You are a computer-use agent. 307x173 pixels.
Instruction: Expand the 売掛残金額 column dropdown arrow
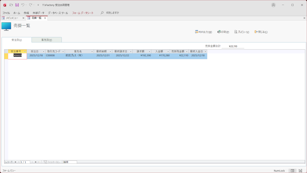pos(187,52)
